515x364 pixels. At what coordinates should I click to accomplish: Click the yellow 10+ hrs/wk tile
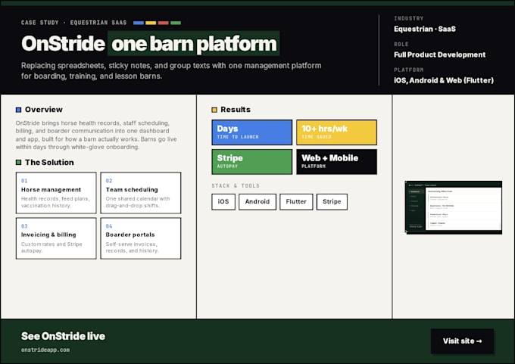337,132
